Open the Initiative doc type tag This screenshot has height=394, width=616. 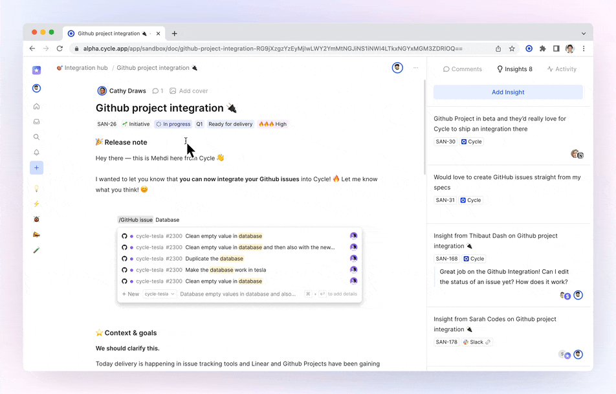point(136,124)
